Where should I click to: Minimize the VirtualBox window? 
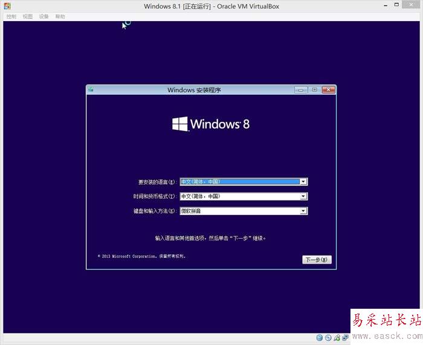click(x=386, y=5)
